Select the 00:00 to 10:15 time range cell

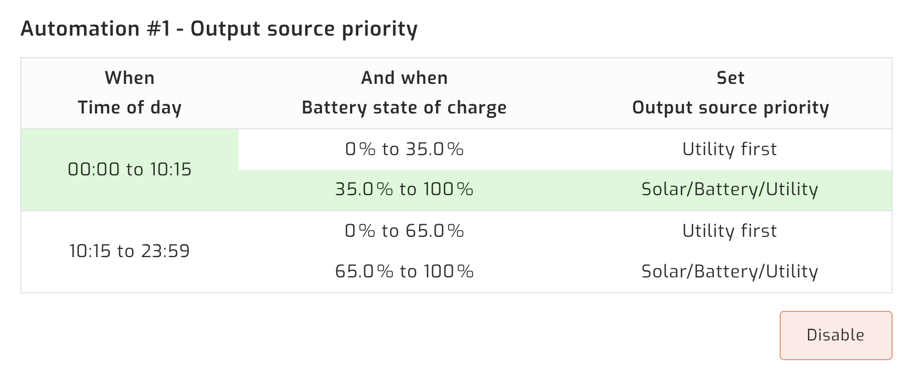[x=129, y=169]
